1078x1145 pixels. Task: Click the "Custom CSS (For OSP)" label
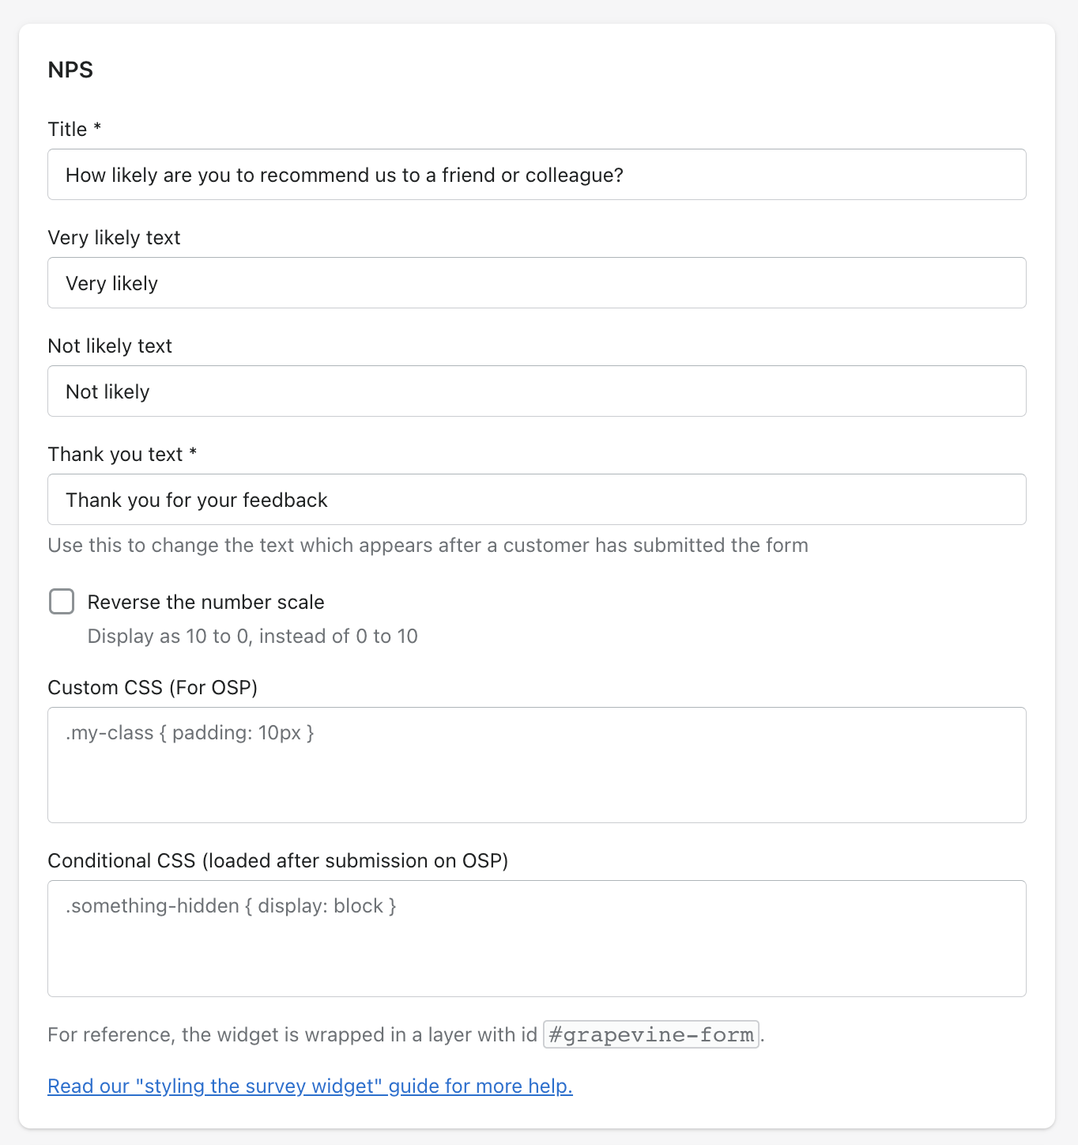pos(153,687)
